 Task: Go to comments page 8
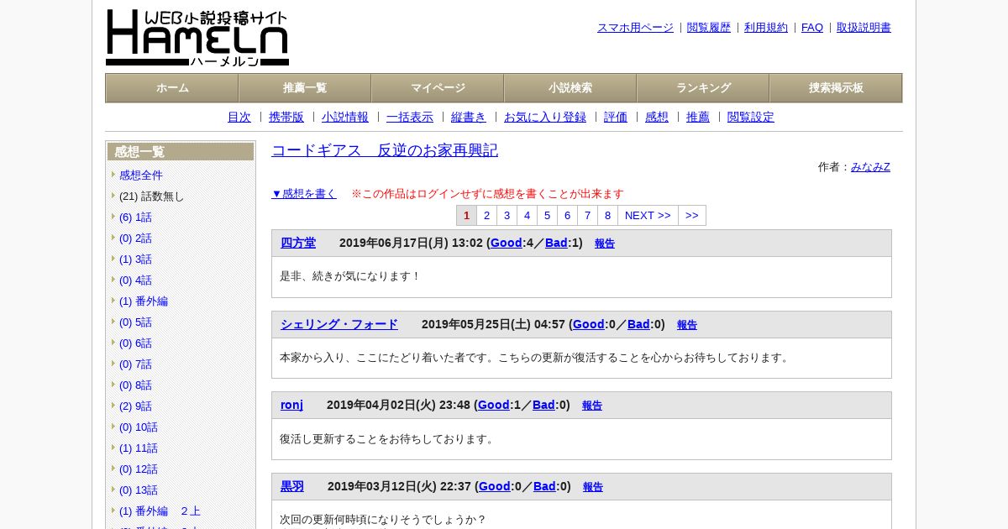click(607, 216)
